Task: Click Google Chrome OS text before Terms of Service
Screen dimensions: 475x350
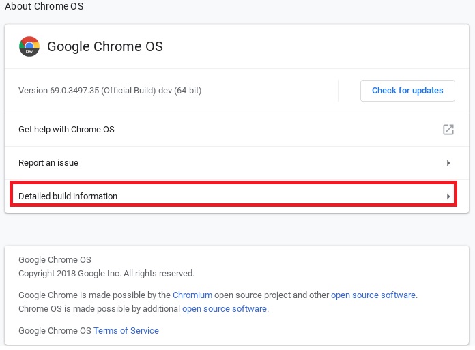Action: click(x=55, y=331)
